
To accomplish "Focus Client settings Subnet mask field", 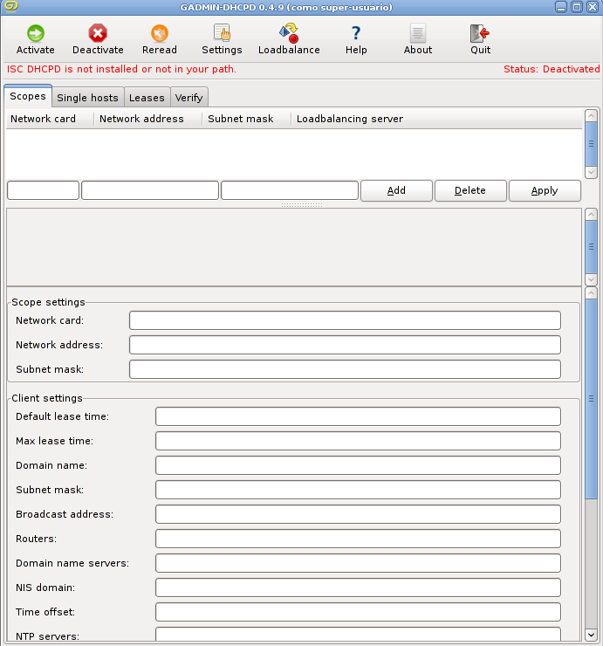I will 358,490.
